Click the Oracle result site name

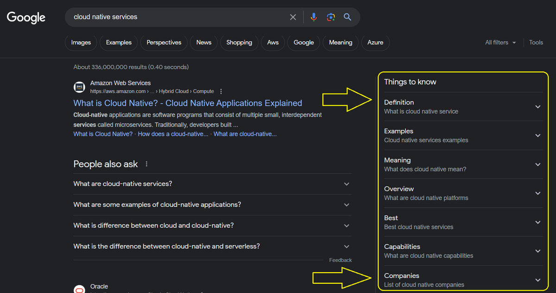click(99, 287)
